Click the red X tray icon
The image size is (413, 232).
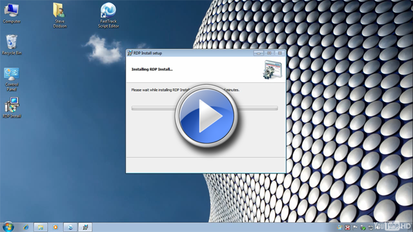[x=347, y=227]
